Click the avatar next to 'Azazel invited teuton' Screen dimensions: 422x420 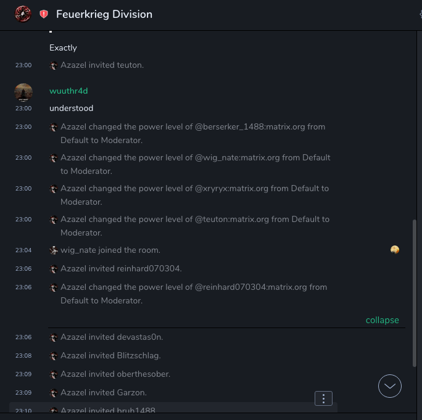[x=54, y=65]
